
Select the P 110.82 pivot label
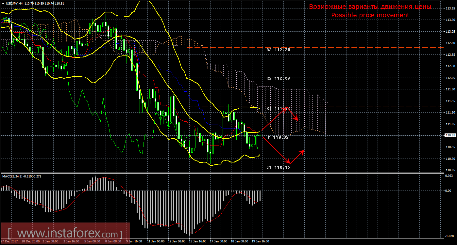[278, 137]
